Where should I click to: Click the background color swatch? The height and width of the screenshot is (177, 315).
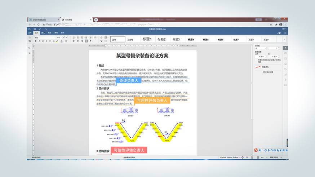[x=258, y=67]
